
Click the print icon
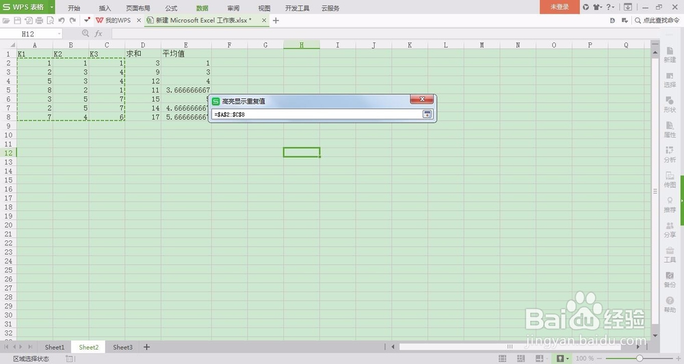click(40, 20)
